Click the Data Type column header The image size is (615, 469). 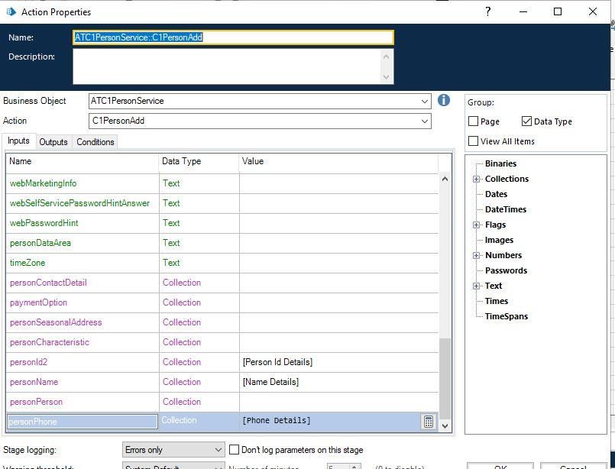pos(199,162)
